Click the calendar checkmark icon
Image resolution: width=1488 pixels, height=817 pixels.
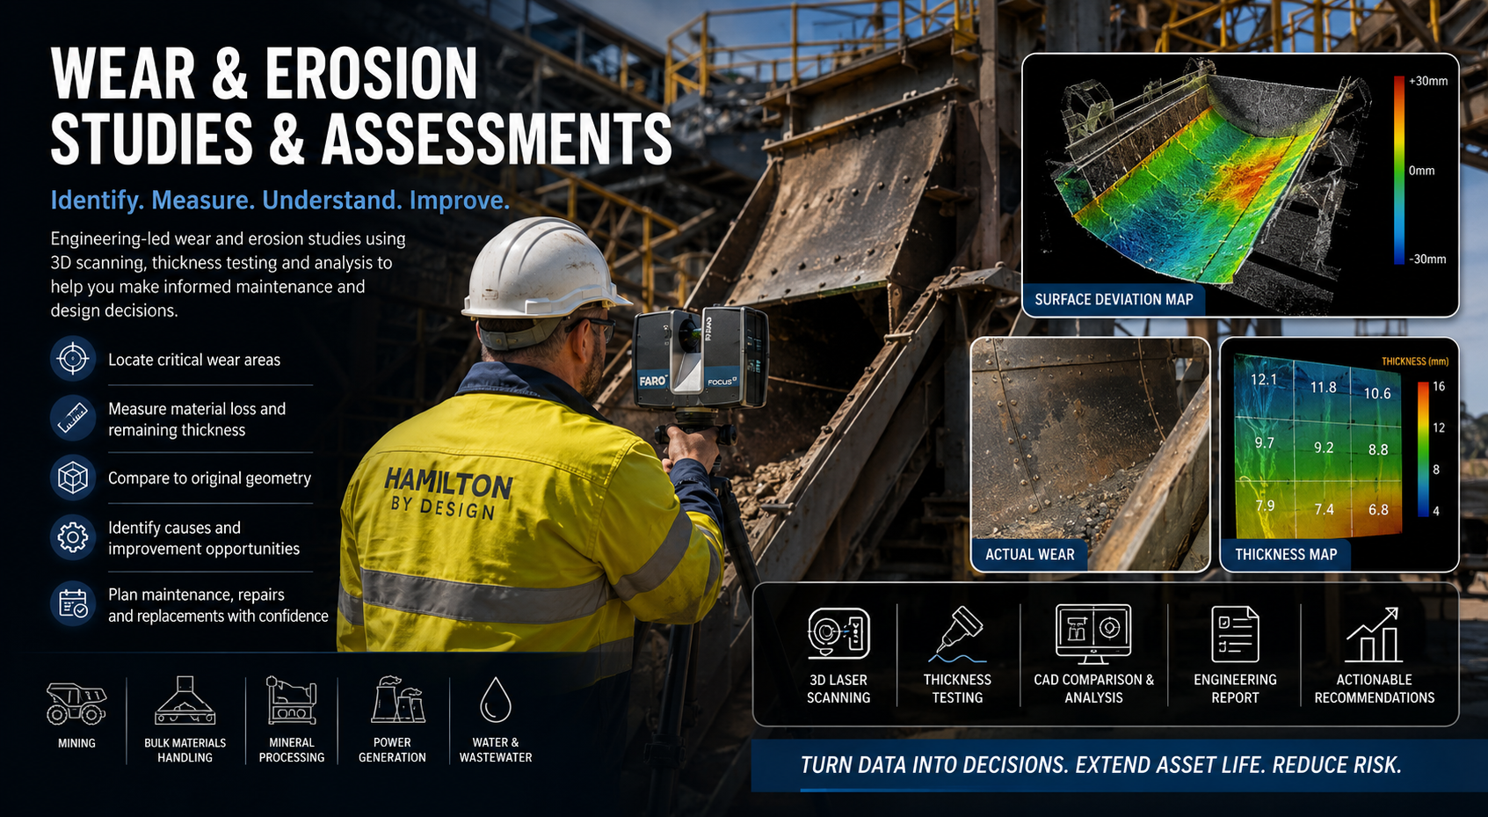coord(73,603)
